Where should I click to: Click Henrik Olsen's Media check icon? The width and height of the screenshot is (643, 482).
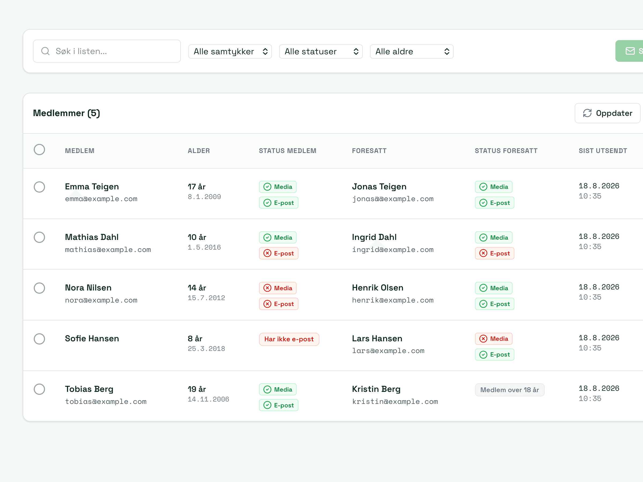(x=483, y=288)
